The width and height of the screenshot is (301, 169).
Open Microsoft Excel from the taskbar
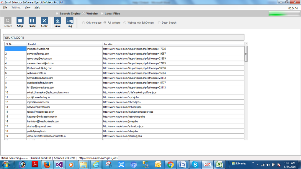[220, 165]
